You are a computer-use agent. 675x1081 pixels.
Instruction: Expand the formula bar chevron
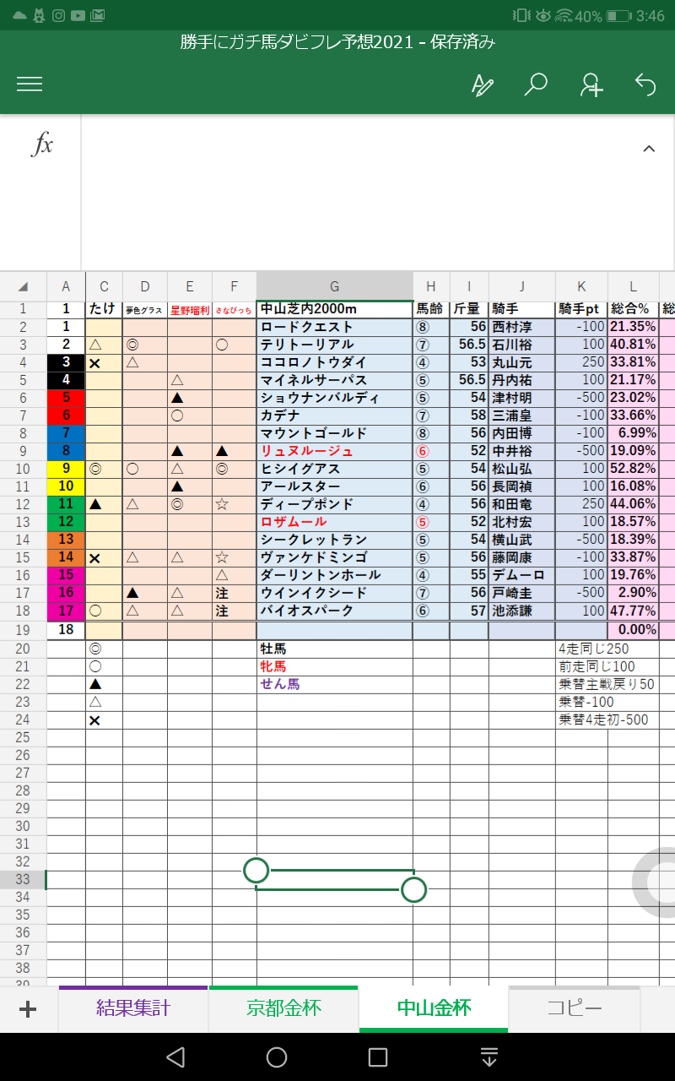pos(649,149)
